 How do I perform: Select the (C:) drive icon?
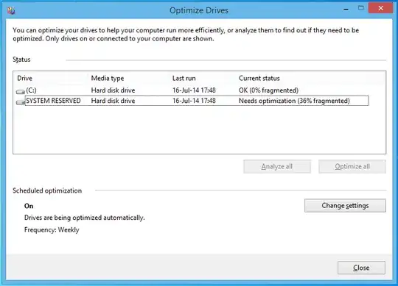(x=21, y=91)
